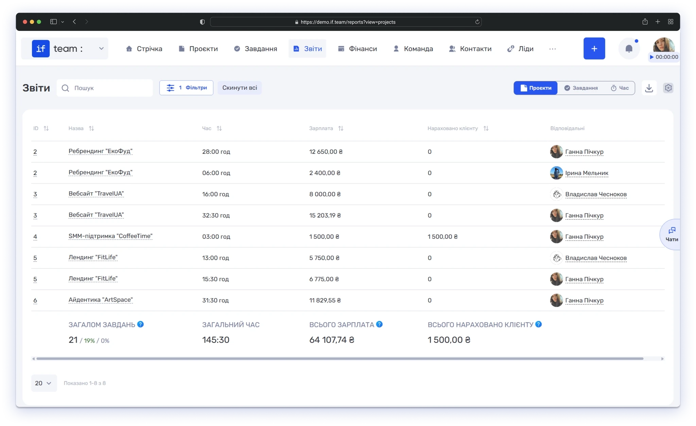Switch report view to Завдання
Screen dimensions: 696x426
click(581, 88)
